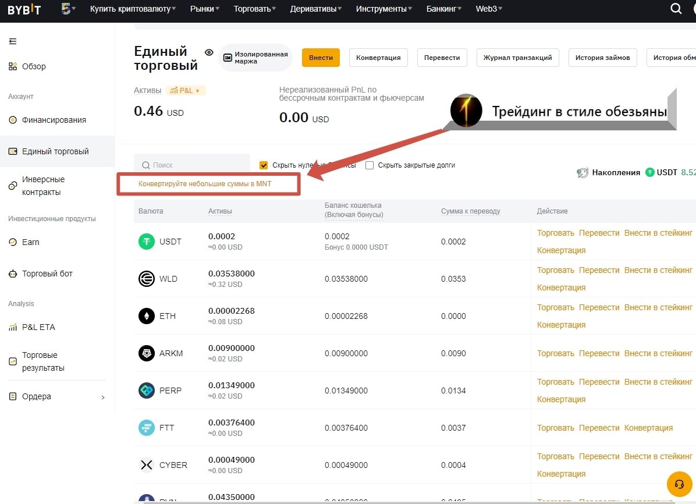Click the Обзор overview icon
Viewport: 696px width, 504px height.
tap(13, 66)
